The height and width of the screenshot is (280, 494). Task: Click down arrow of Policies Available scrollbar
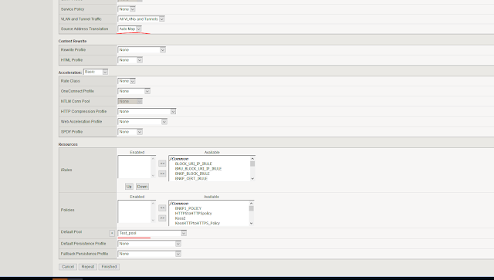point(251,224)
